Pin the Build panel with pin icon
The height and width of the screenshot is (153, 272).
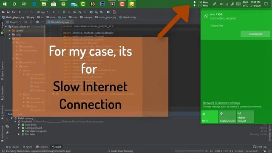(x=7, y=133)
